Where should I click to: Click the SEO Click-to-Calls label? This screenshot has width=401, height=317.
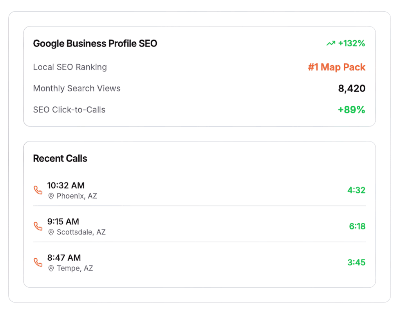click(x=69, y=110)
